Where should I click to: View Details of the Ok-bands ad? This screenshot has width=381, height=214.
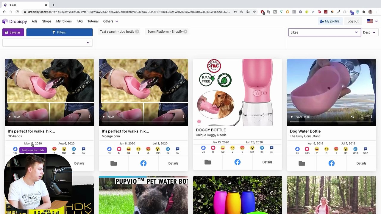(x=79, y=163)
